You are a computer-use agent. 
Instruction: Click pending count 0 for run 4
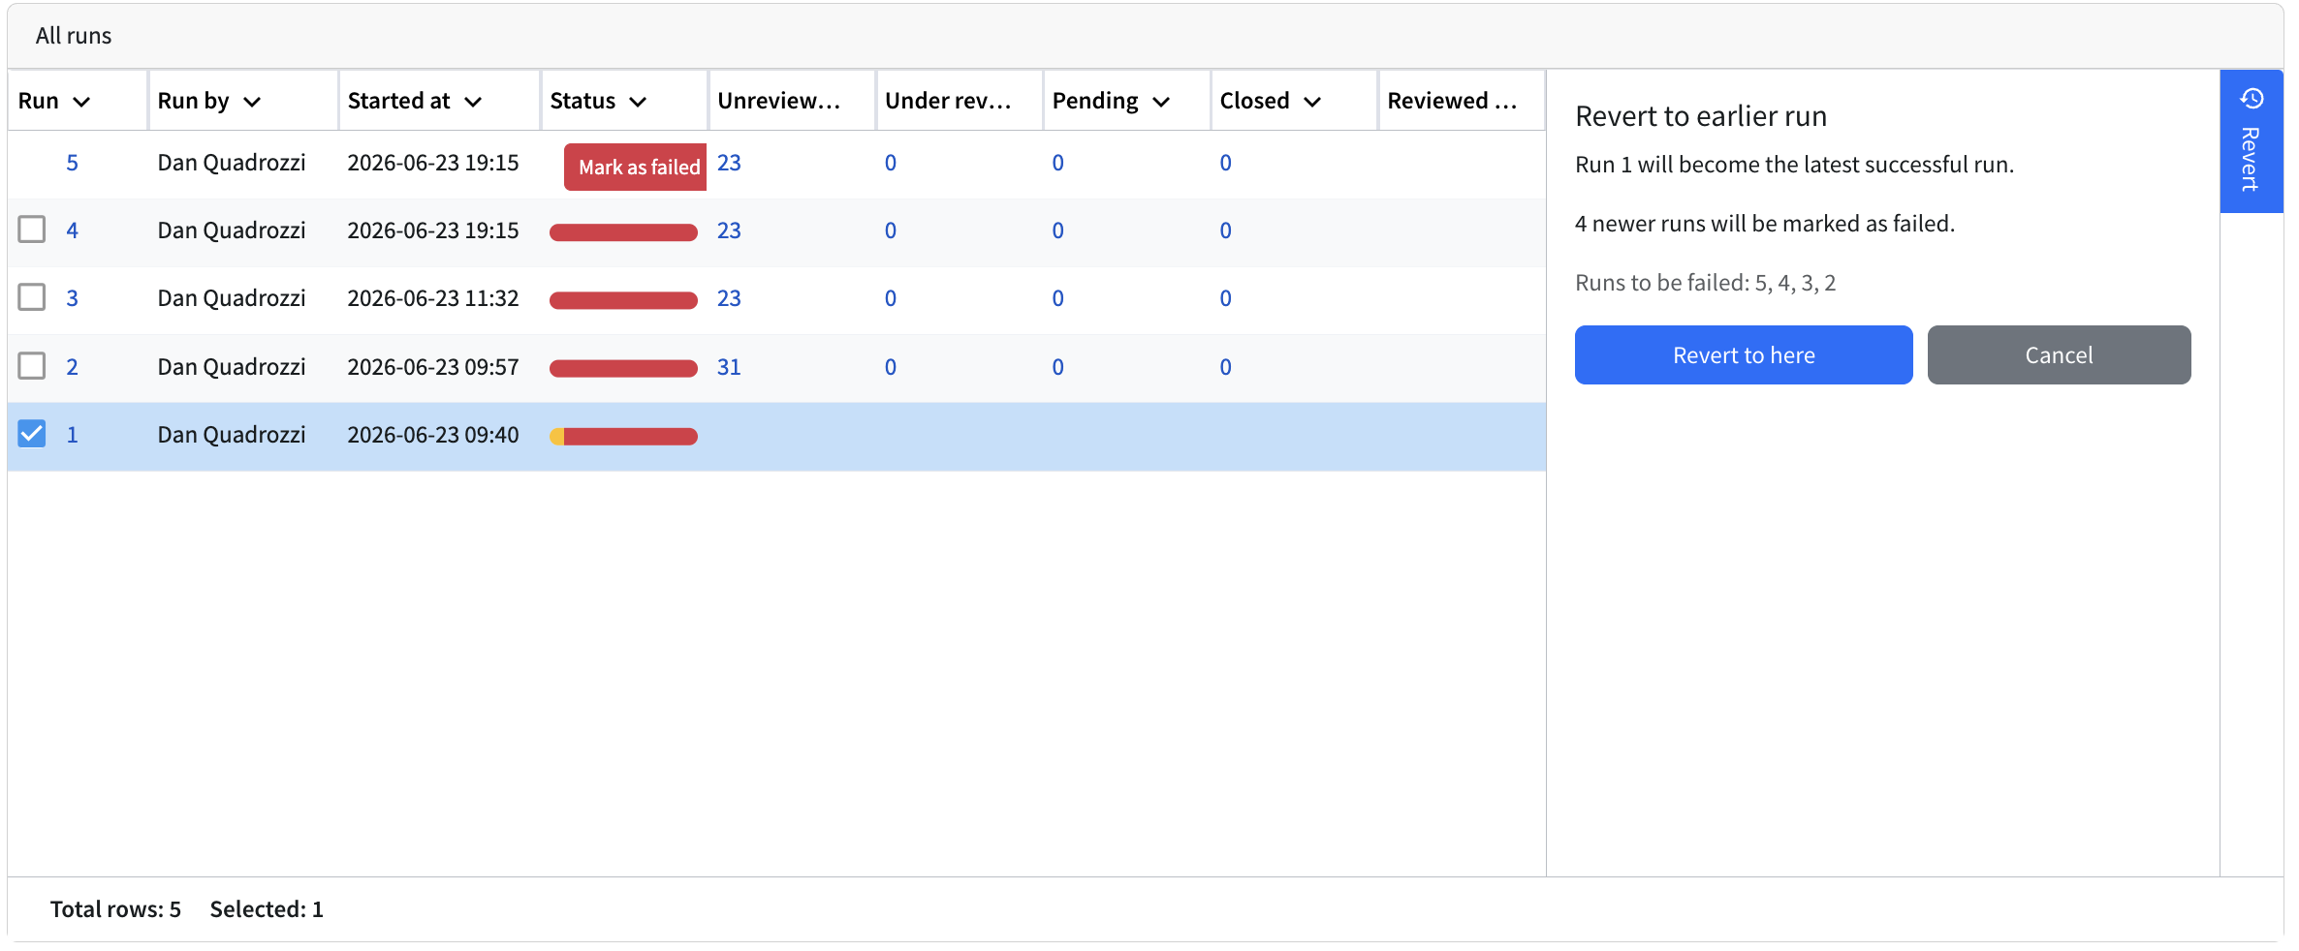click(1058, 230)
